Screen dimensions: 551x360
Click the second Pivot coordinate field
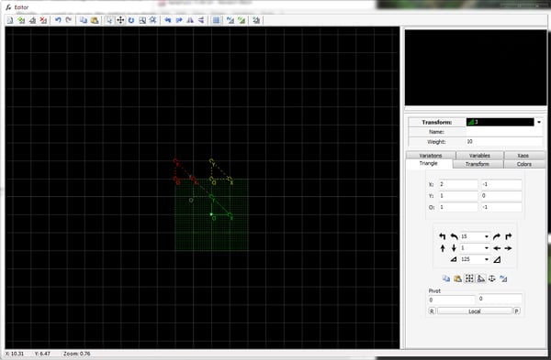coord(500,299)
